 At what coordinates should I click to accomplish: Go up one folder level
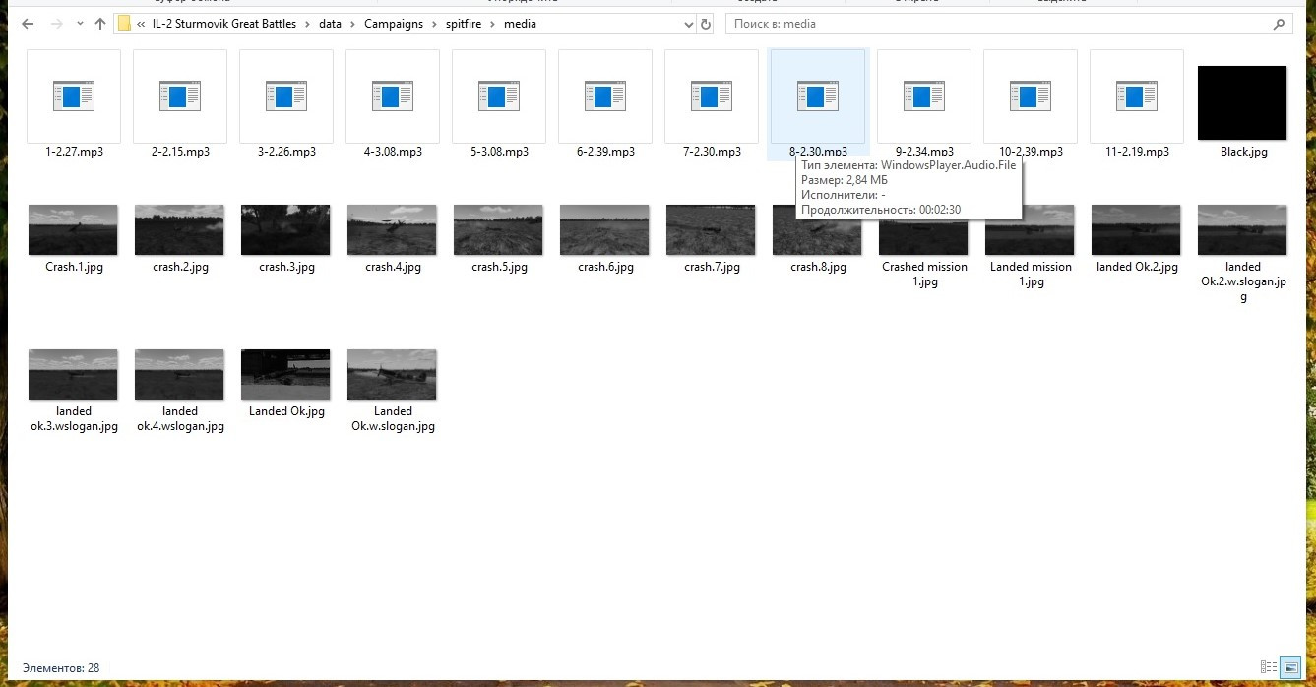point(100,24)
